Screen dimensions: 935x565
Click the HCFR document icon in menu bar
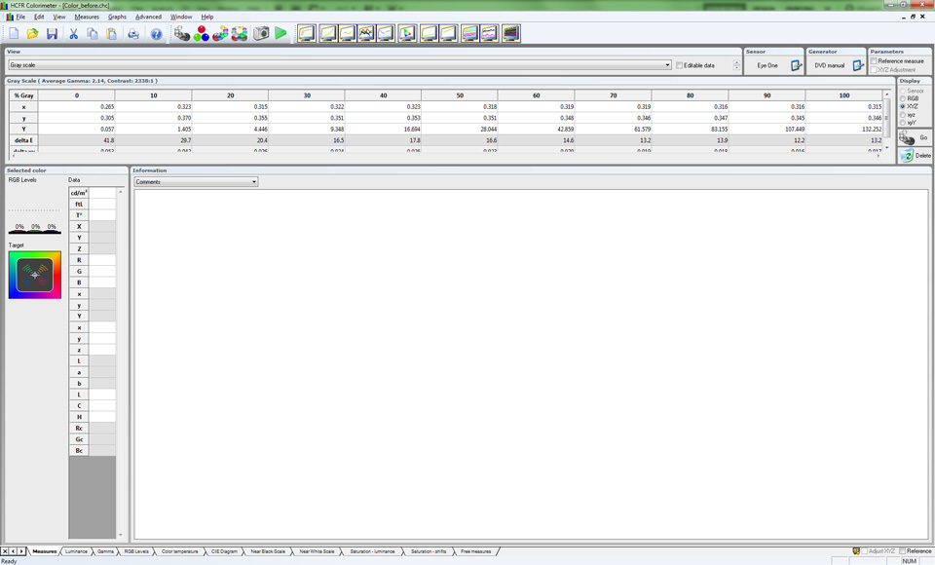pos(10,17)
